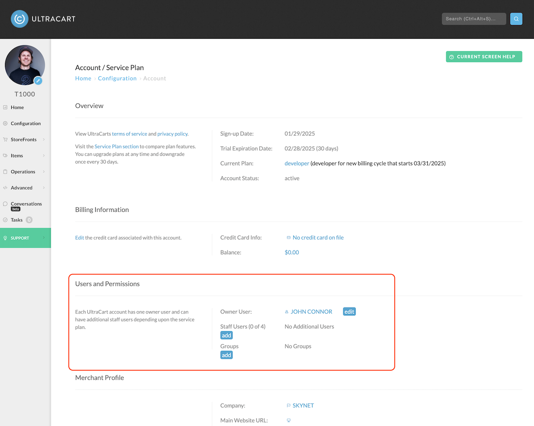This screenshot has height=426, width=534.
Task: Open the terms of service link
Action: (130, 134)
